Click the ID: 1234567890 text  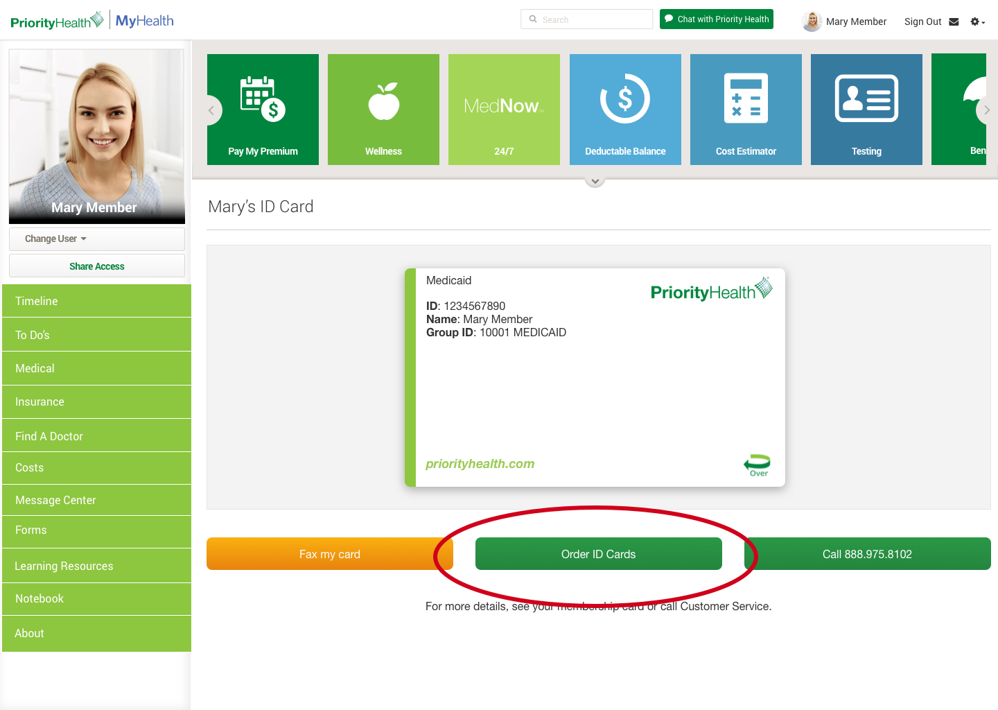[466, 306]
